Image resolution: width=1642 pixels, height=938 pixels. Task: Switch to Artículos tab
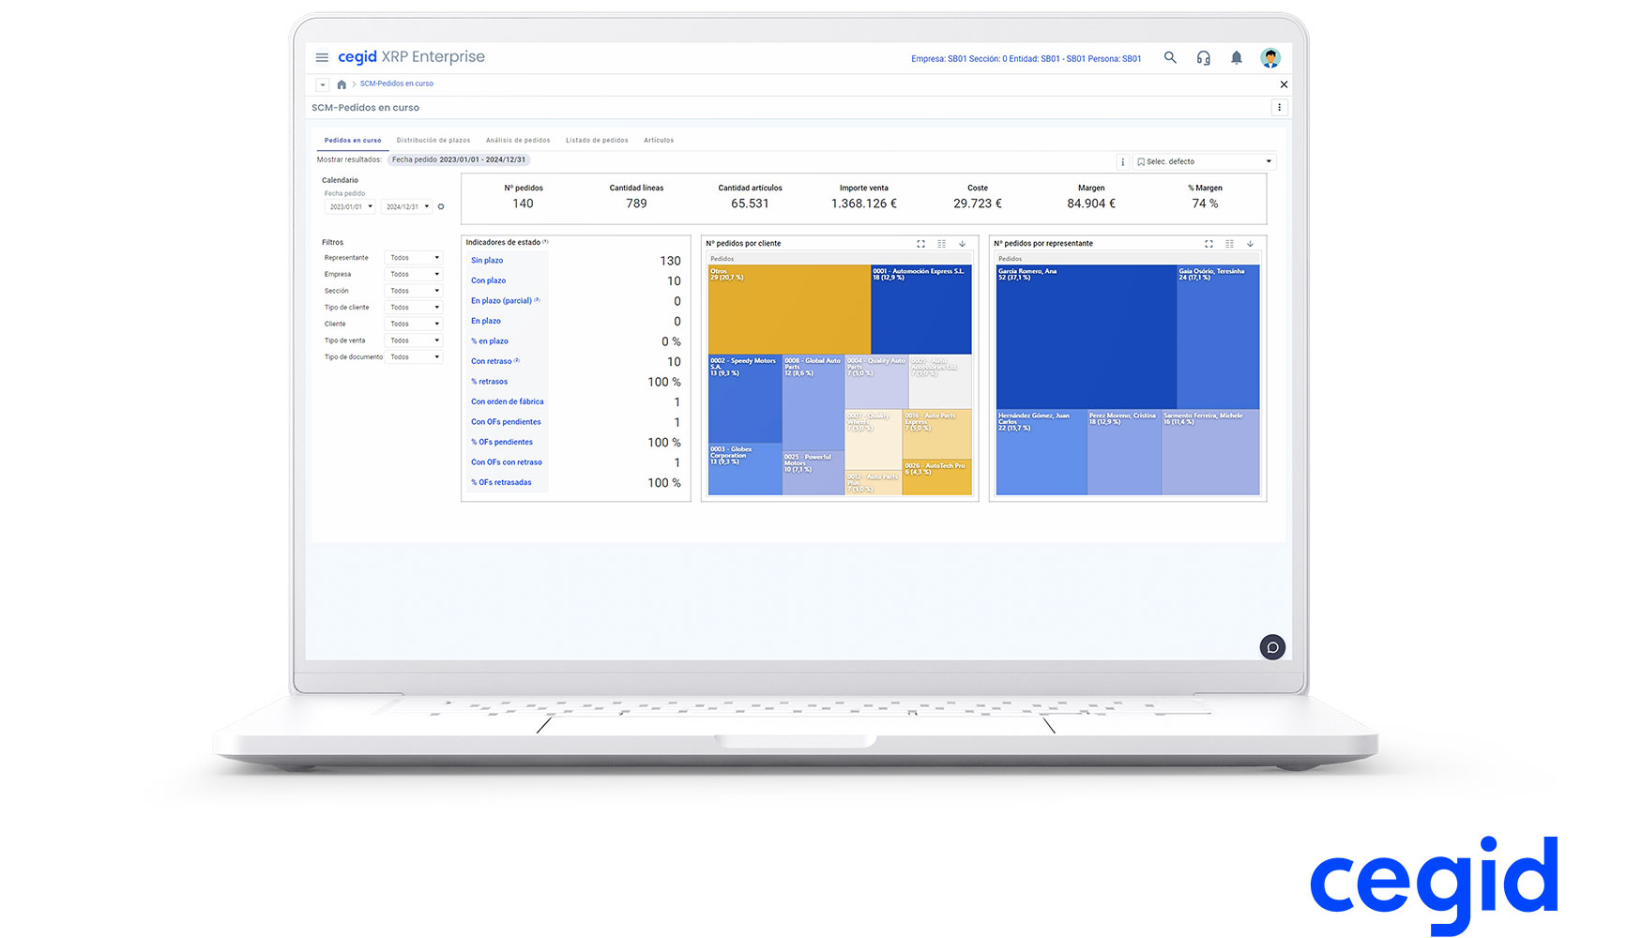[x=659, y=141]
